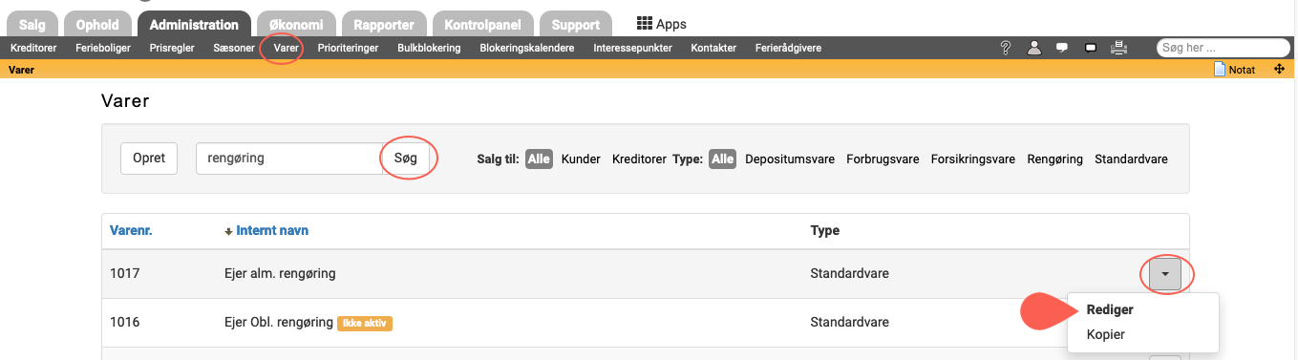Open Sæsoner in the submenu
The height and width of the screenshot is (360, 1298).
tap(235, 48)
